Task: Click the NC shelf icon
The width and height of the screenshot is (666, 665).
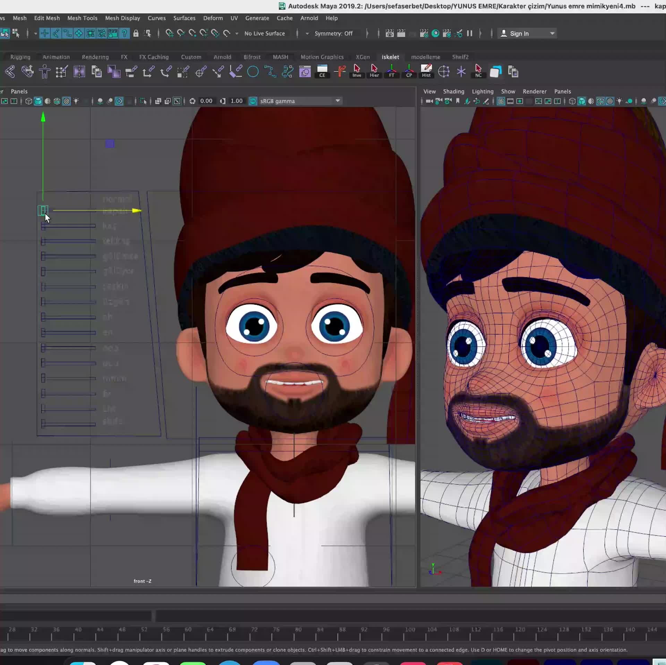Action: click(x=478, y=71)
